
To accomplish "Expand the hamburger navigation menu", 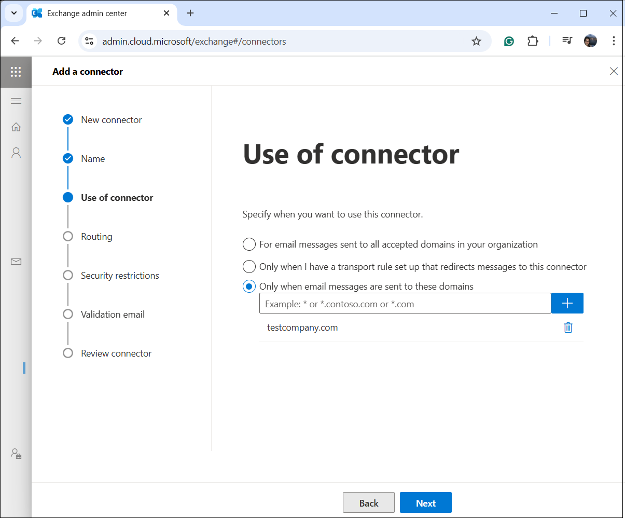I will tap(16, 101).
